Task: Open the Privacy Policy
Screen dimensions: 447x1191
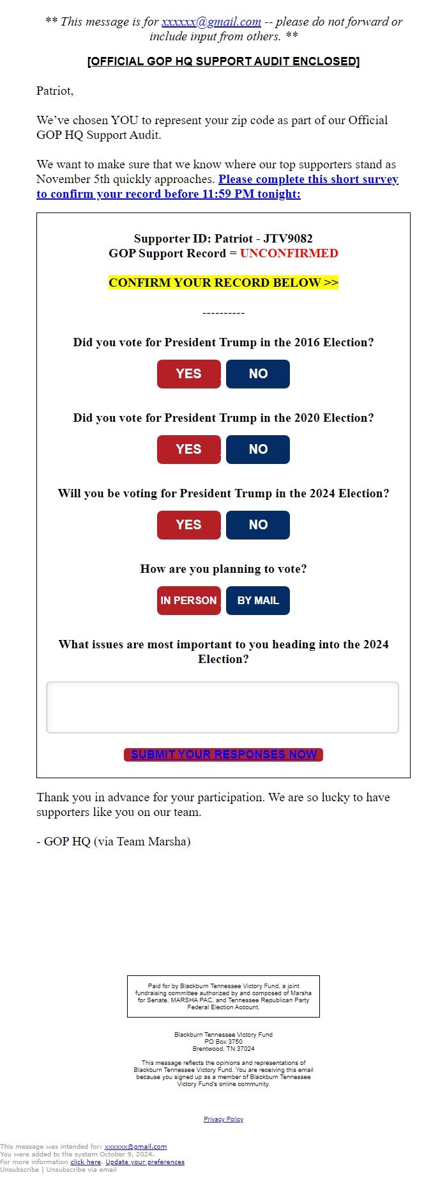Action: pyautogui.click(x=223, y=1119)
